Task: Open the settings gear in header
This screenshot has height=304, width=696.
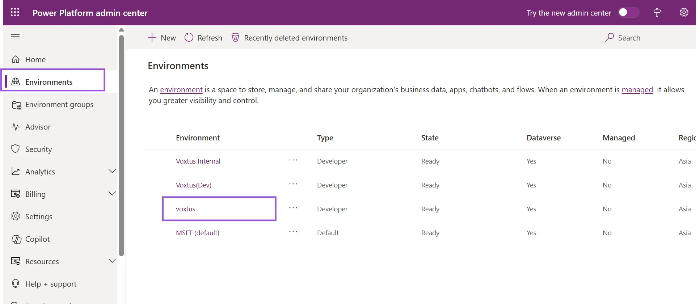Action: [x=684, y=13]
